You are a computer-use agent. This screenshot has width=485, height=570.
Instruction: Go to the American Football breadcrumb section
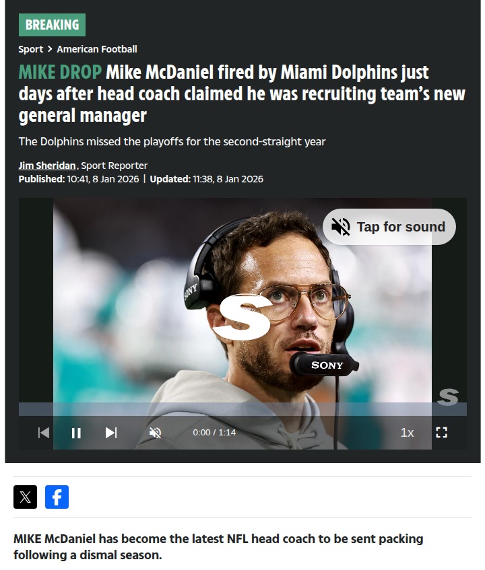click(97, 49)
